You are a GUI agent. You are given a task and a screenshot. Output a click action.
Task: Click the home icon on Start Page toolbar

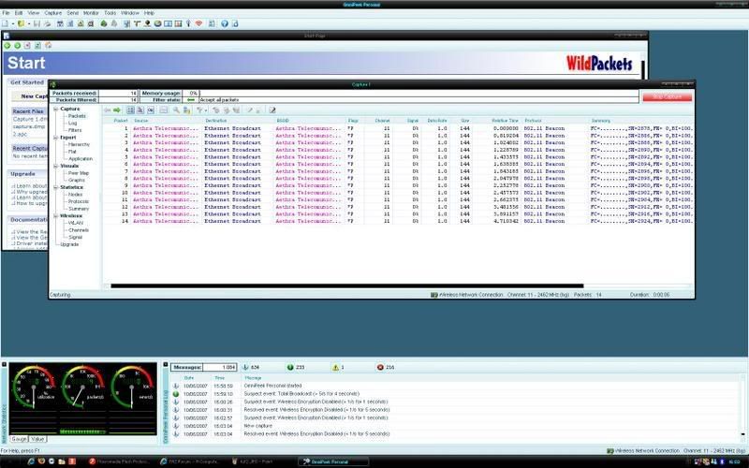[x=48, y=45]
